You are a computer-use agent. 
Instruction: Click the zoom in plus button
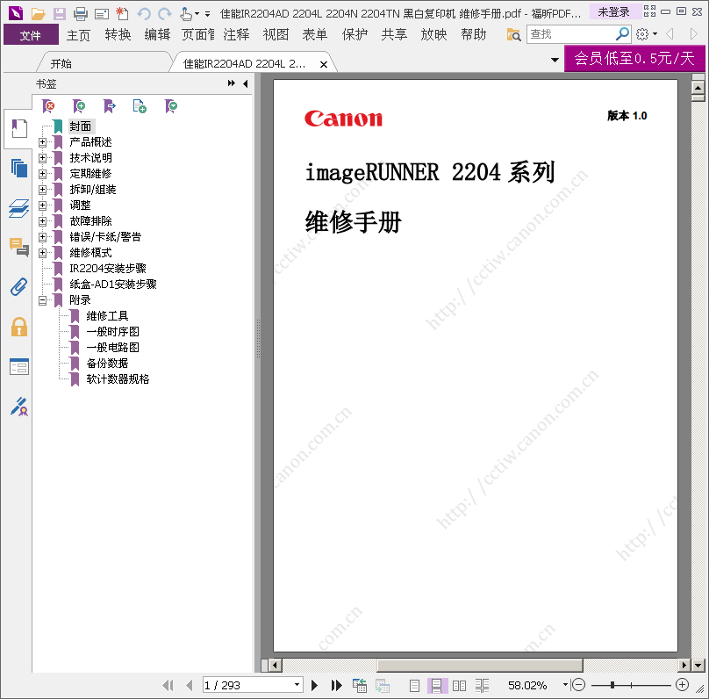(683, 685)
